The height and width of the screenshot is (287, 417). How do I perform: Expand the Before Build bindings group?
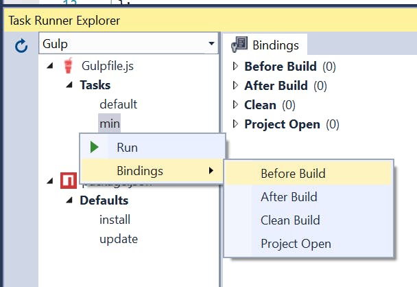tap(235, 66)
